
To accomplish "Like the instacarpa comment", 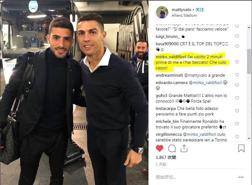I will click(x=237, y=111).
